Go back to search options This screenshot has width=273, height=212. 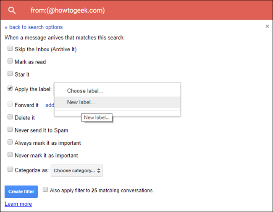point(34,27)
